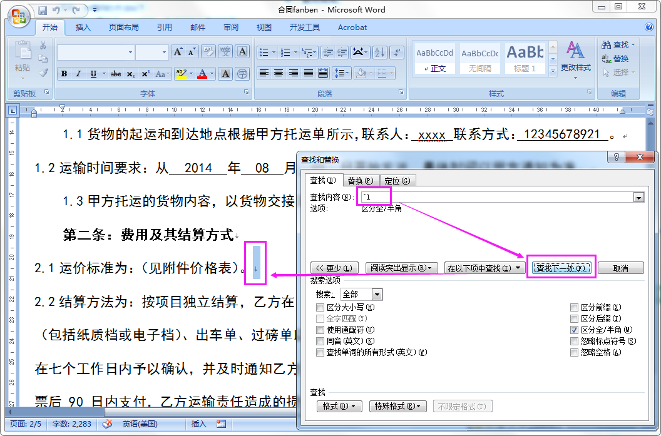Apply red font color

(202, 74)
